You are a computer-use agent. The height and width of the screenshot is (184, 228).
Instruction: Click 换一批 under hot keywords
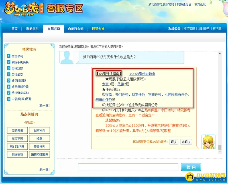coord(44,169)
